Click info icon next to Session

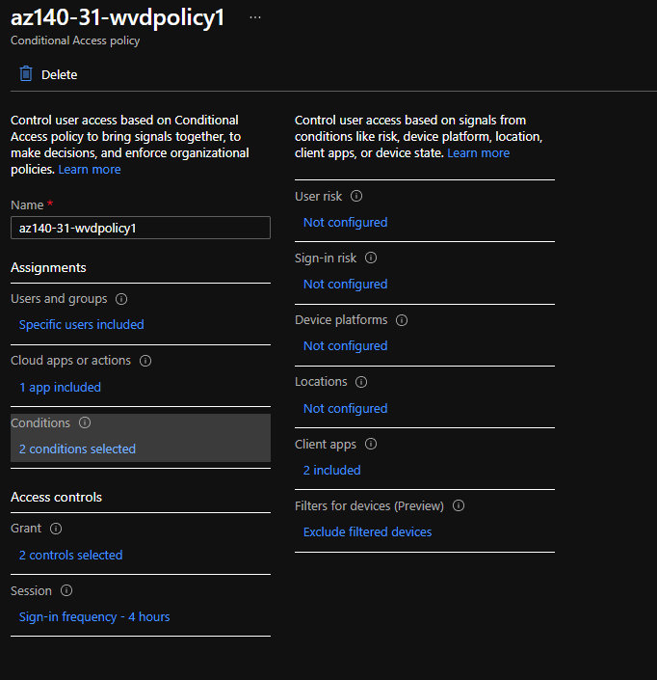pyautogui.click(x=66, y=590)
